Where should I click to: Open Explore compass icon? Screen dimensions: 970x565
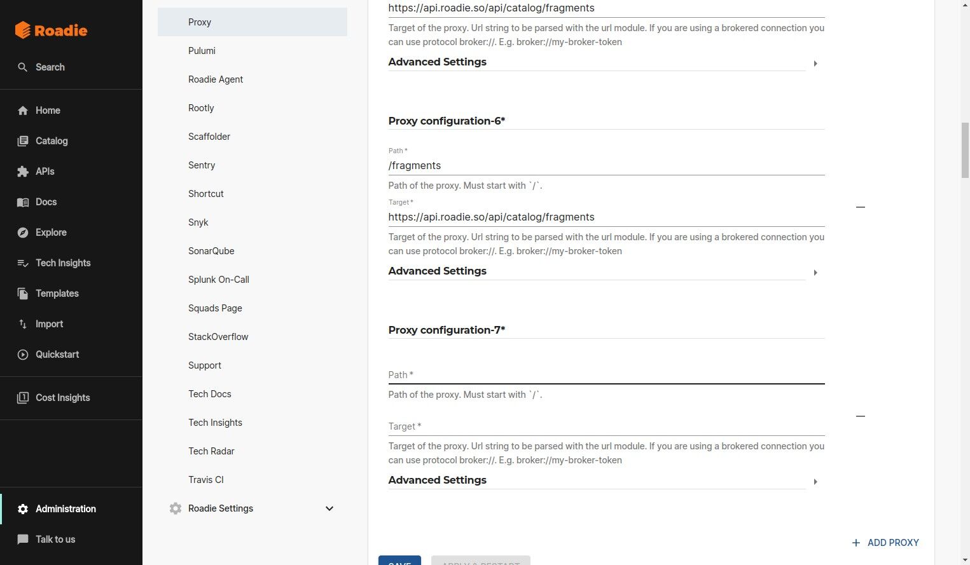pos(23,233)
